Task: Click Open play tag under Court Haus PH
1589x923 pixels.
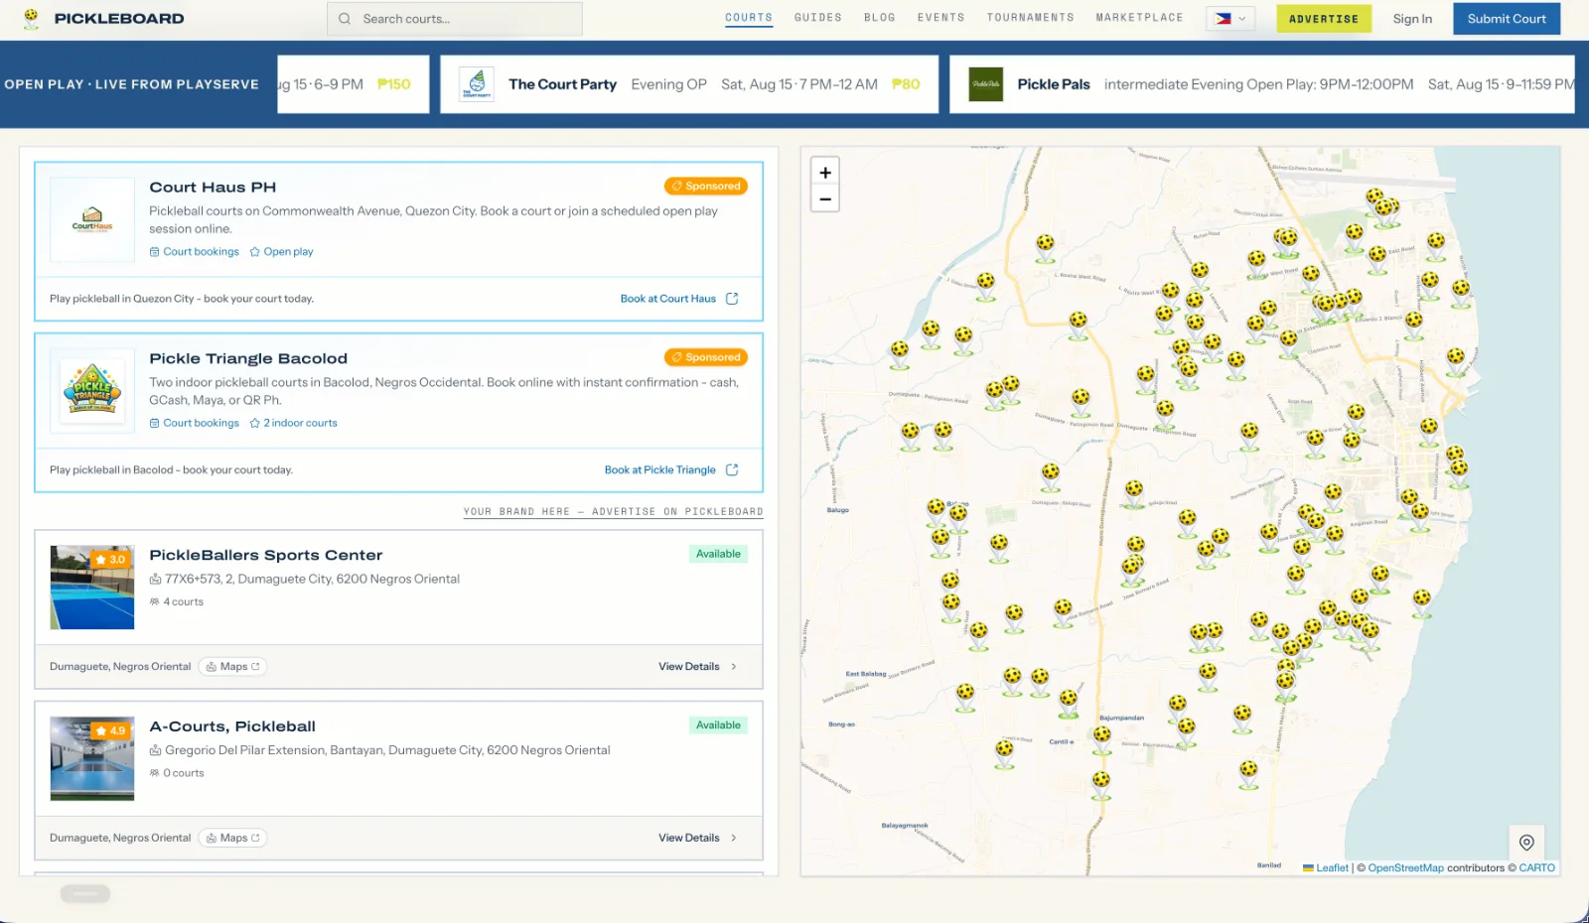Action: point(282,252)
